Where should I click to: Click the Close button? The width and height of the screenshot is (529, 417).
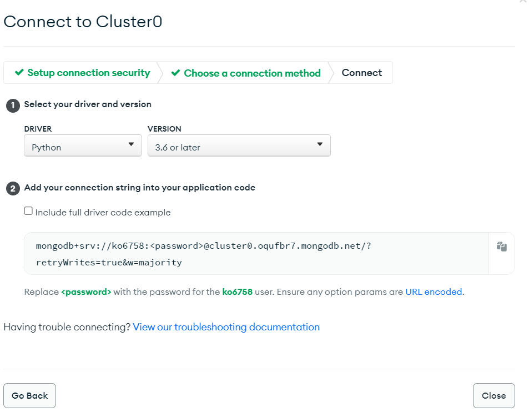(x=493, y=396)
